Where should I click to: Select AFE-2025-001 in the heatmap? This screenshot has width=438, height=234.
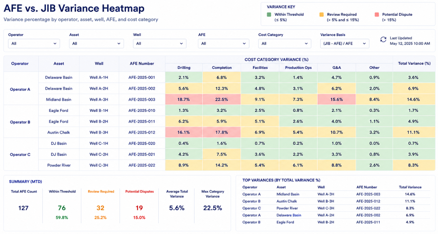[x=142, y=78]
